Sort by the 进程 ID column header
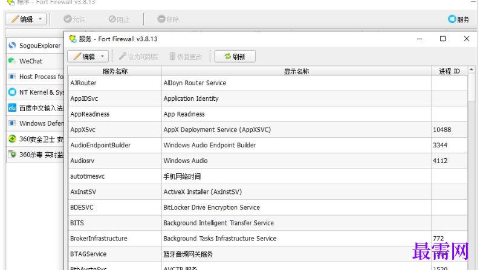Viewport: 480px width, 270px height. click(449, 71)
